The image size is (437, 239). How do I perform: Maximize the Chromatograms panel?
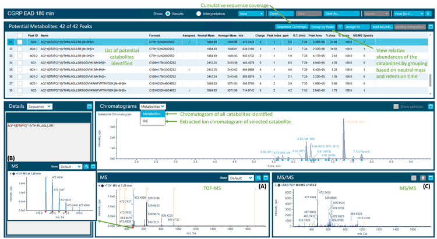(x=430, y=107)
